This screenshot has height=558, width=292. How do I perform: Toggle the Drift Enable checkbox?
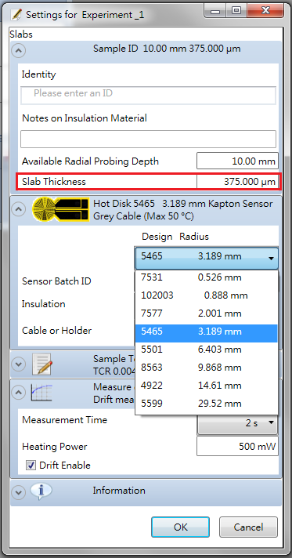pyautogui.click(x=31, y=465)
